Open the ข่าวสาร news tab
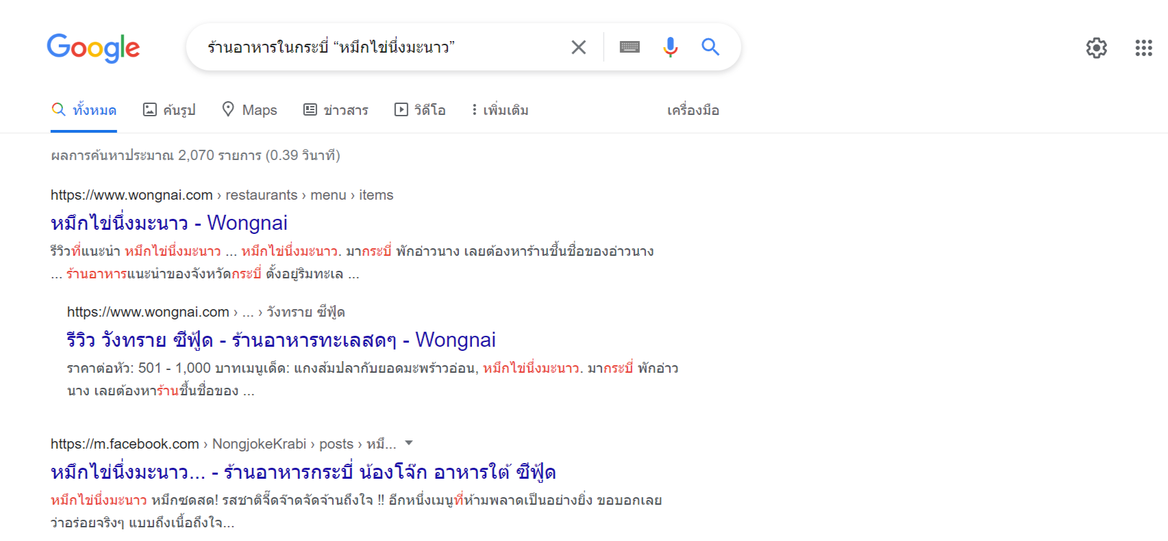Viewport: 1168px width, 541px height. [x=336, y=110]
